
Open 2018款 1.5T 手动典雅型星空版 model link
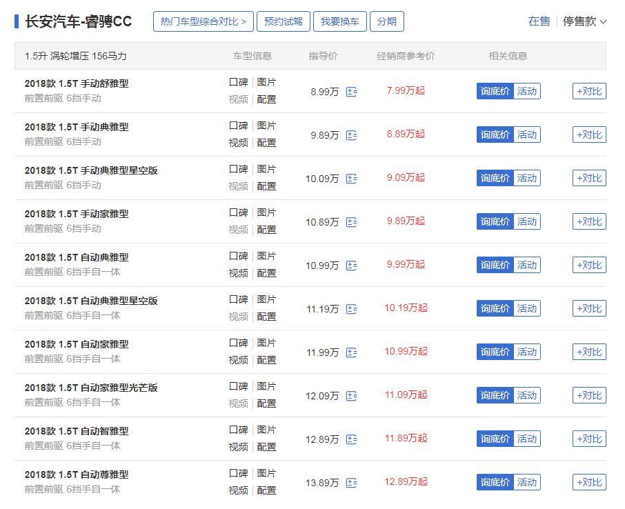[91, 170]
